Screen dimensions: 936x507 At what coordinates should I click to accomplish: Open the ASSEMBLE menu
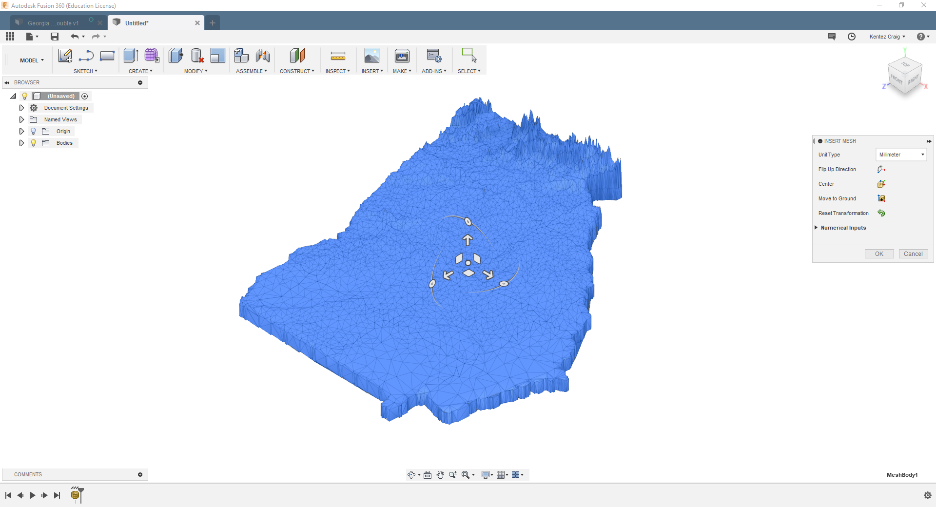click(x=252, y=71)
